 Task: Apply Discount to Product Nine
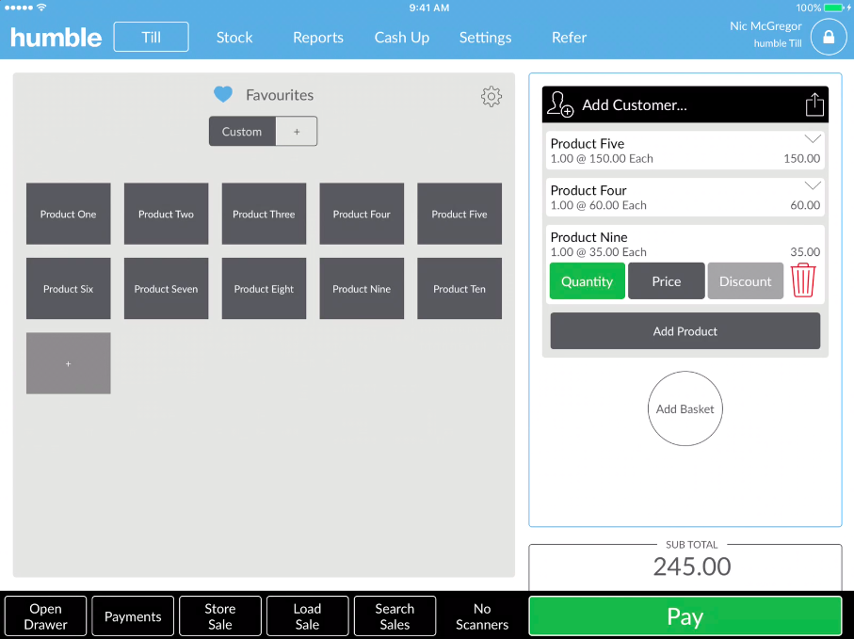(745, 280)
